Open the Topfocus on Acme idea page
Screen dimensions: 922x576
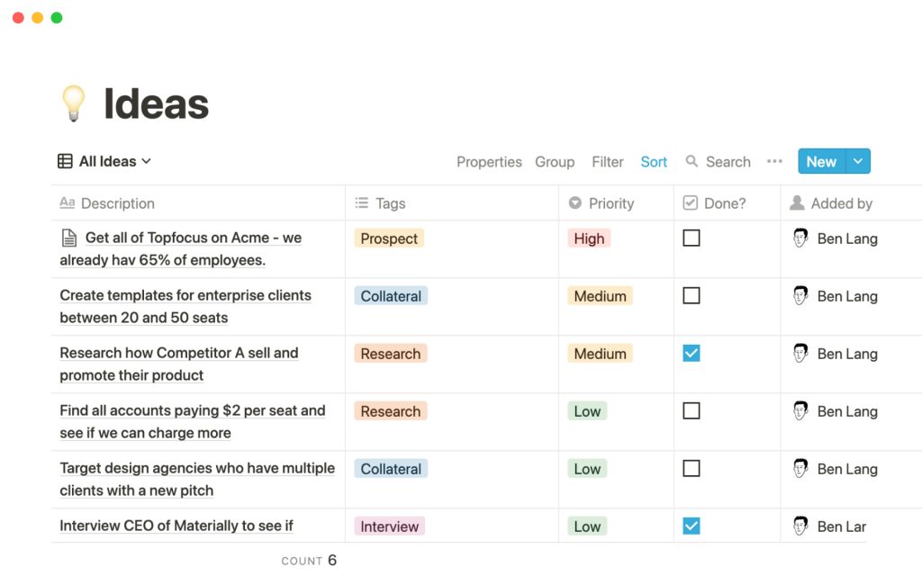click(181, 248)
